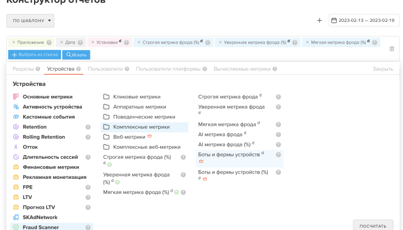Click help icon beside Строгая метрика фрода
Image resolution: width=403 pixels, height=230 pixels.
click(x=278, y=97)
